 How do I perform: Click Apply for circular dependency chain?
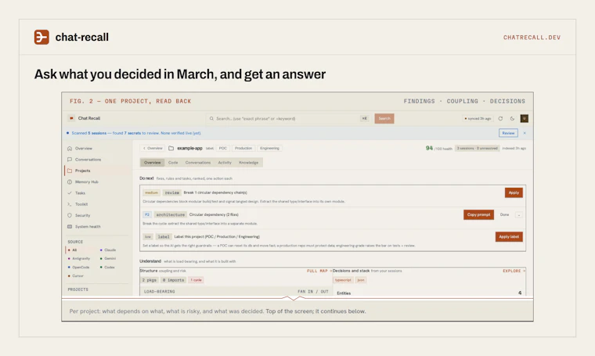(x=514, y=192)
